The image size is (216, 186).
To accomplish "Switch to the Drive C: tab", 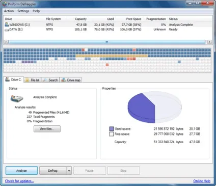I will click(x=14, y=79).
